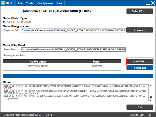Choose the Meta Build radio option

[x=19, y=22]
